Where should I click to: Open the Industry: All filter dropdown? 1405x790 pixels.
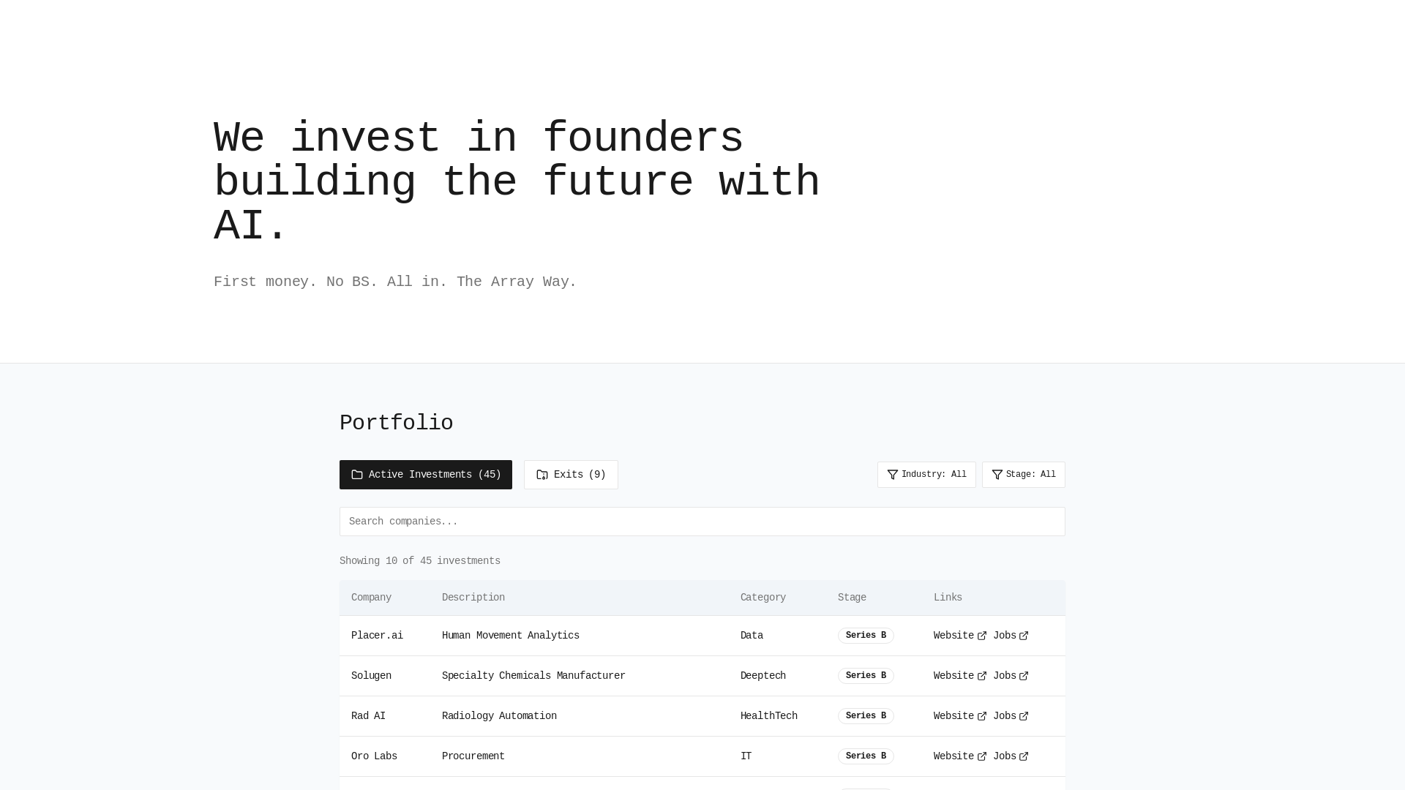tap(926, 475)
